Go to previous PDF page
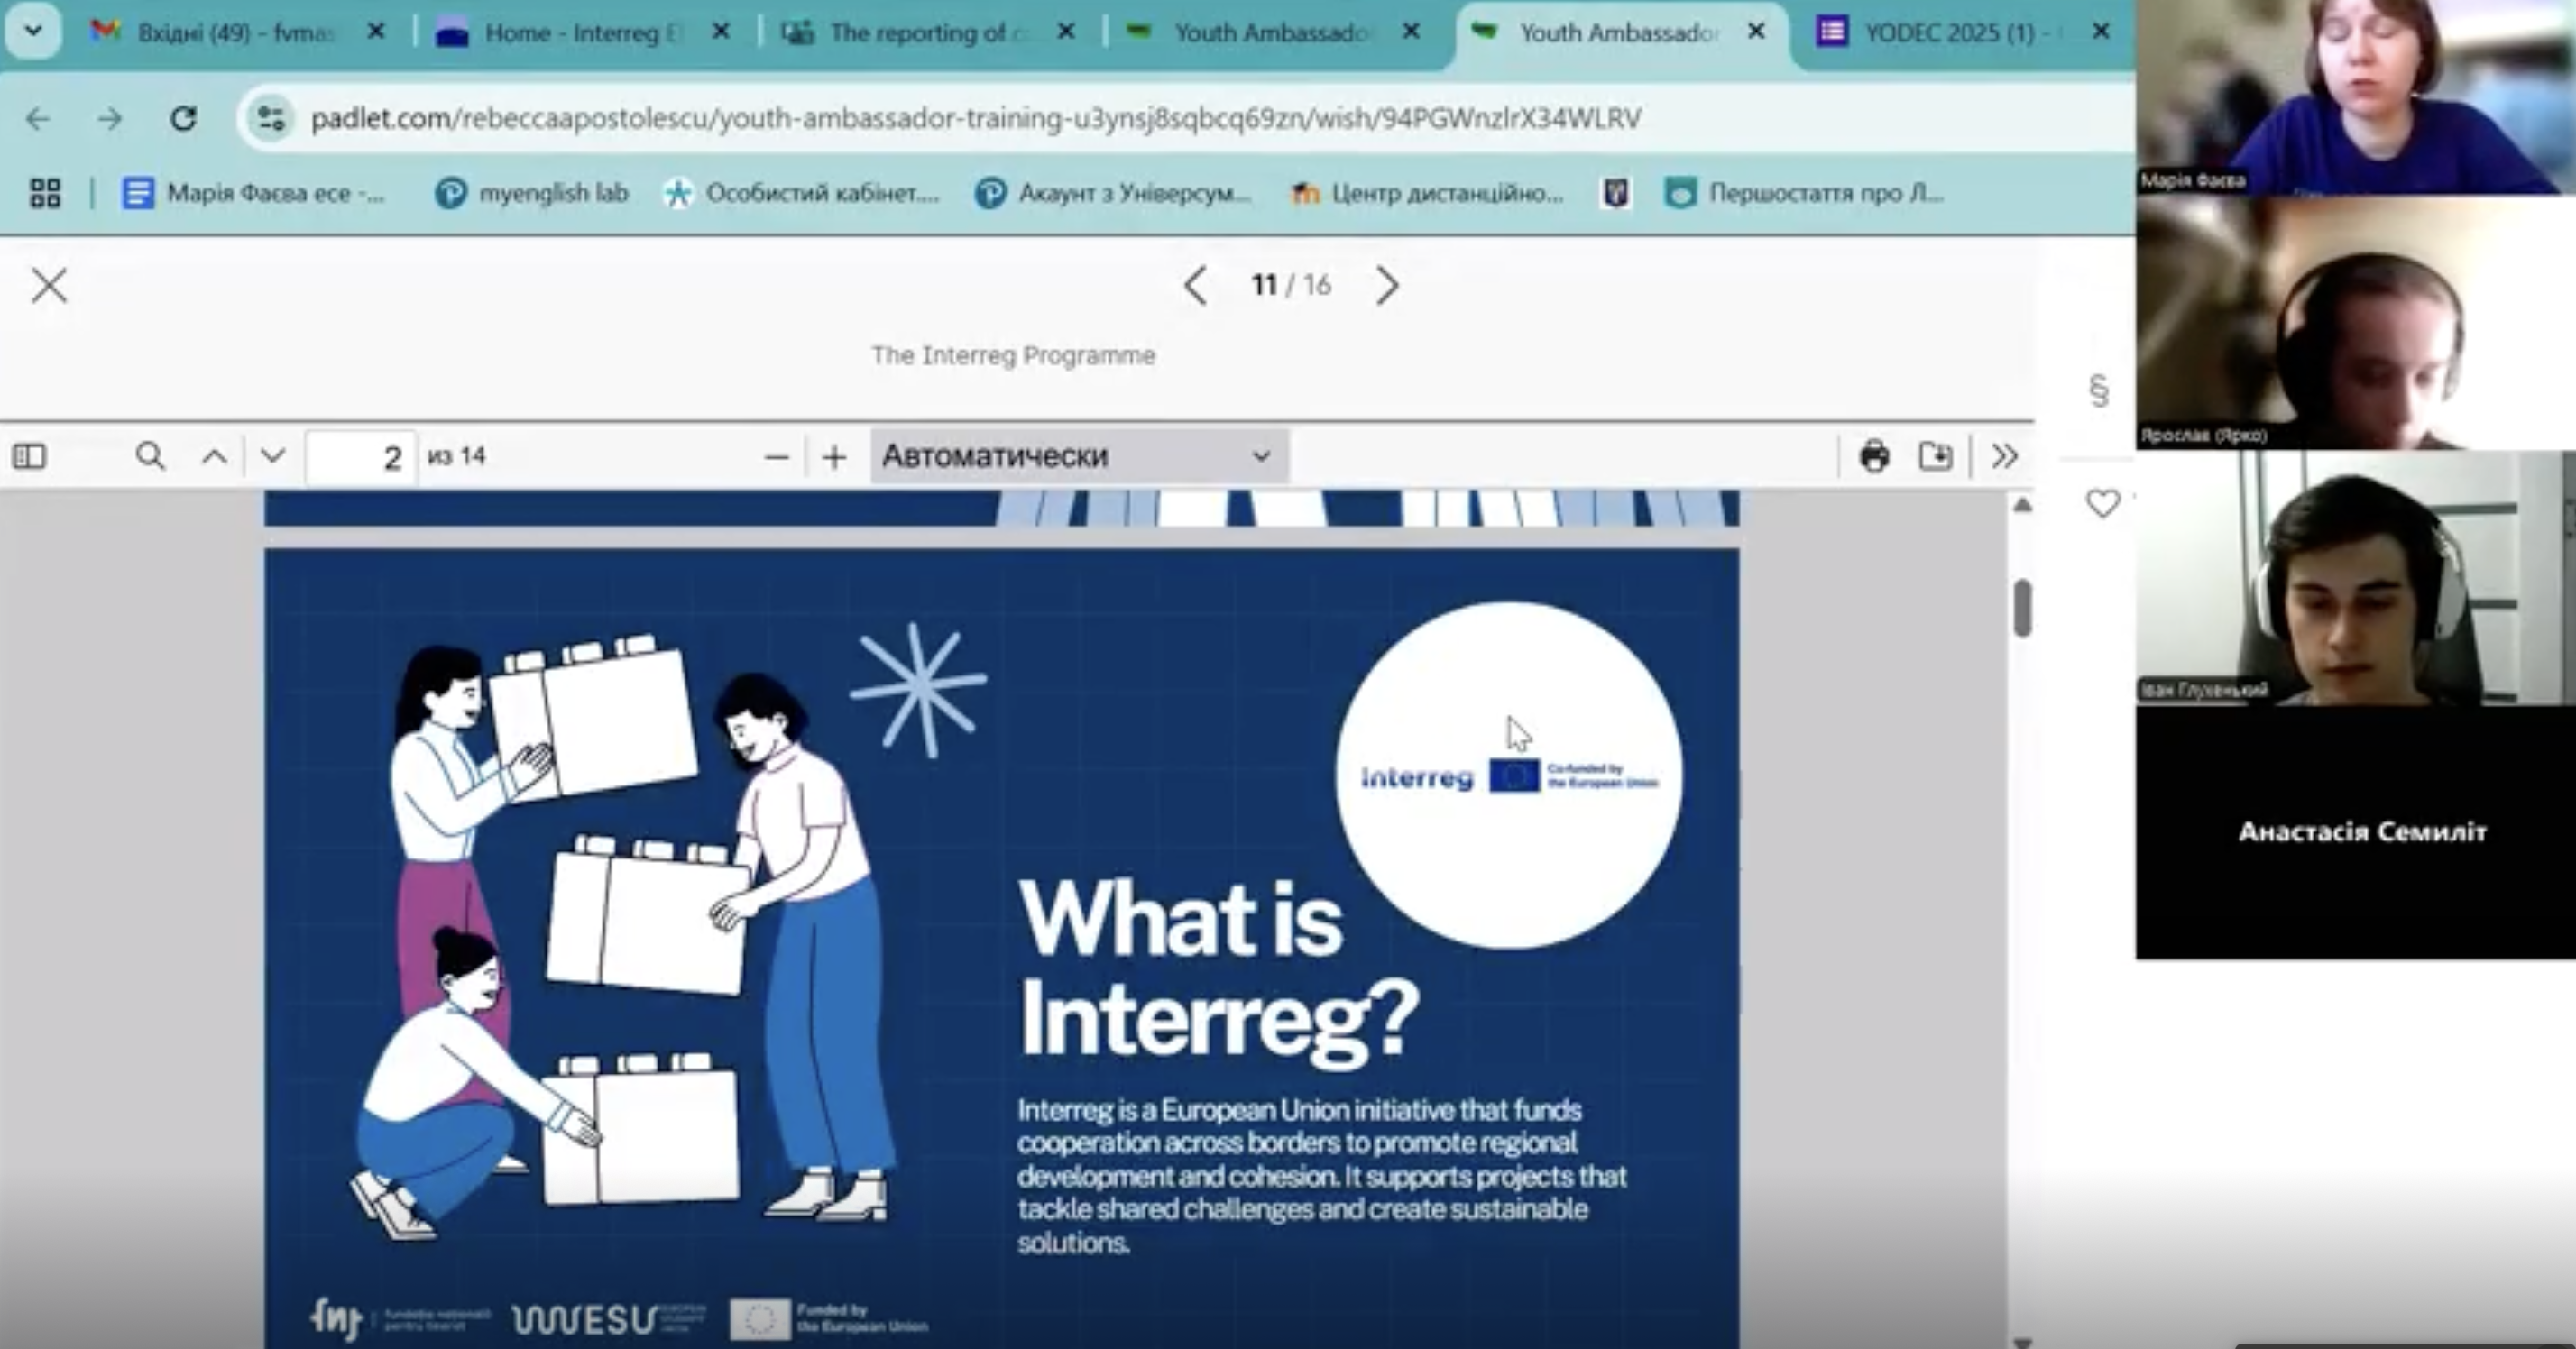This screenshot has height=1349, width=2576. (214, 457)
